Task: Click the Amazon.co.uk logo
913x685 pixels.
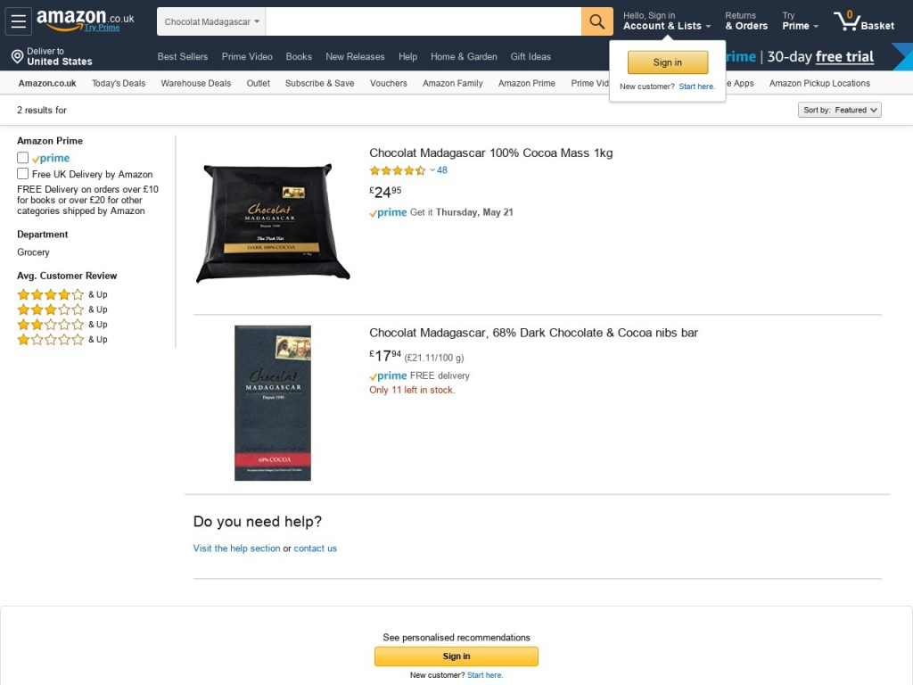Action: click(x=85, y=20)
